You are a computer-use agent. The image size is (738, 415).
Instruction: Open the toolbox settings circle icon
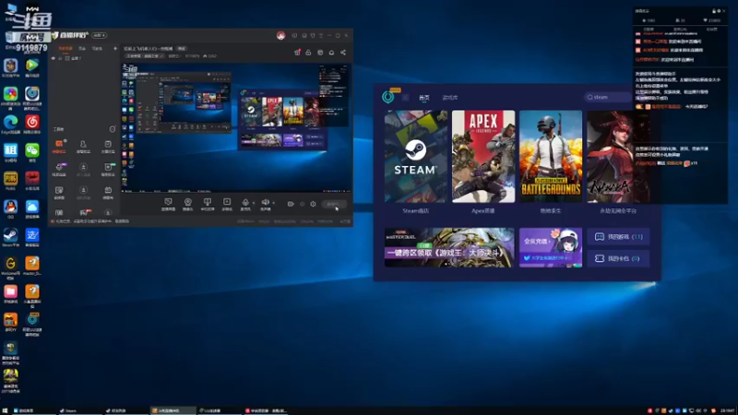point(112,129)
